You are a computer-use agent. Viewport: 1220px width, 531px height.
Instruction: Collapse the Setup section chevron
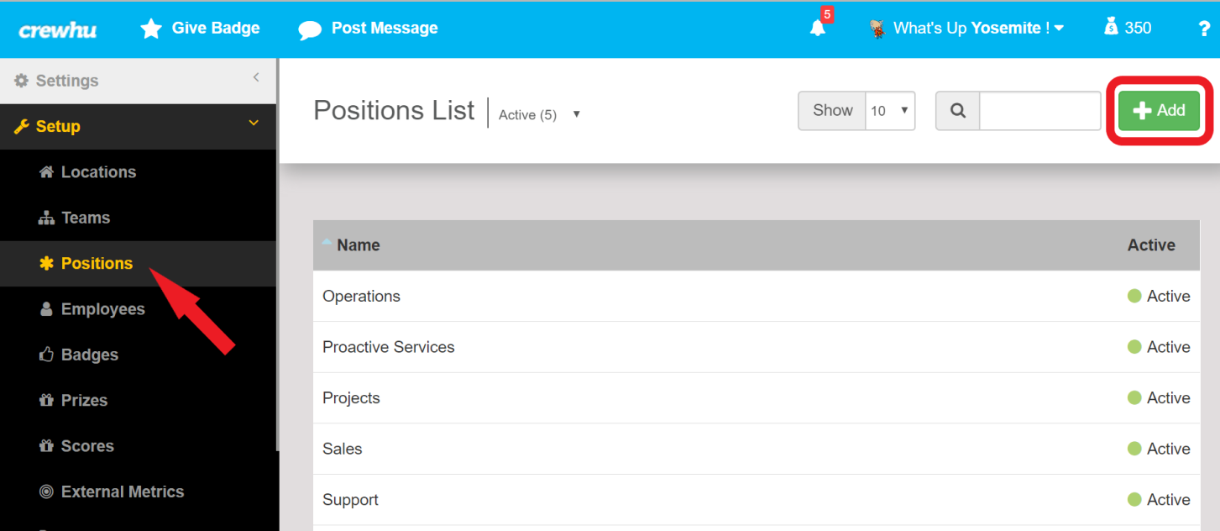pyautogui.click(x=254, y=124)
